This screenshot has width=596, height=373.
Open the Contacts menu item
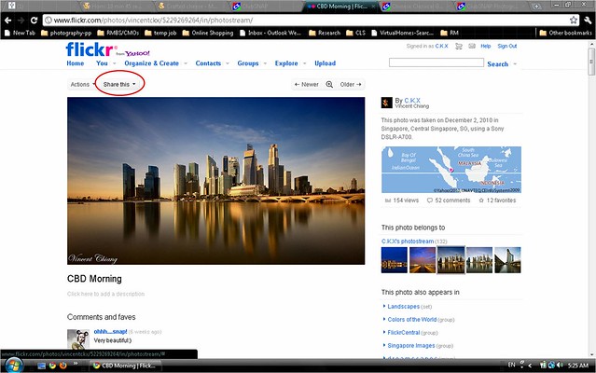click(x=208, y=63)
